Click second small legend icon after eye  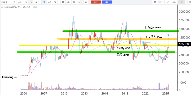(x=36, y=7)
